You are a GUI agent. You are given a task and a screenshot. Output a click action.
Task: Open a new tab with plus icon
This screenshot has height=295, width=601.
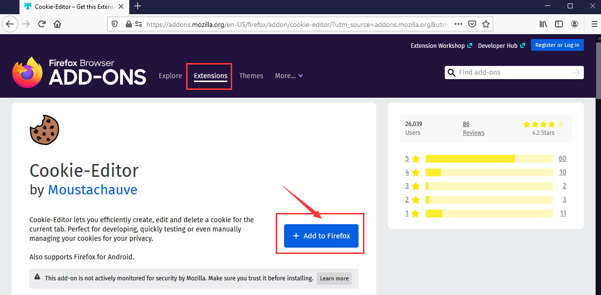[138, 6]
